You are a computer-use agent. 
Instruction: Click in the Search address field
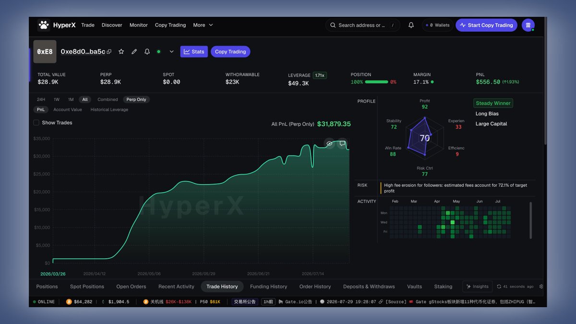362,25
